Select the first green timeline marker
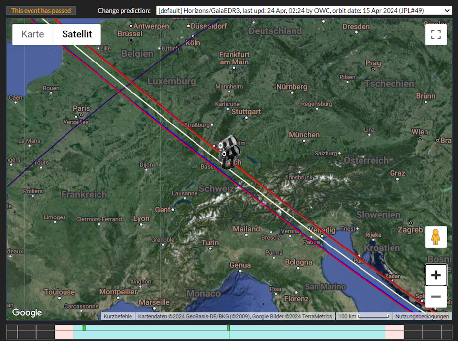 pos(84,328)
